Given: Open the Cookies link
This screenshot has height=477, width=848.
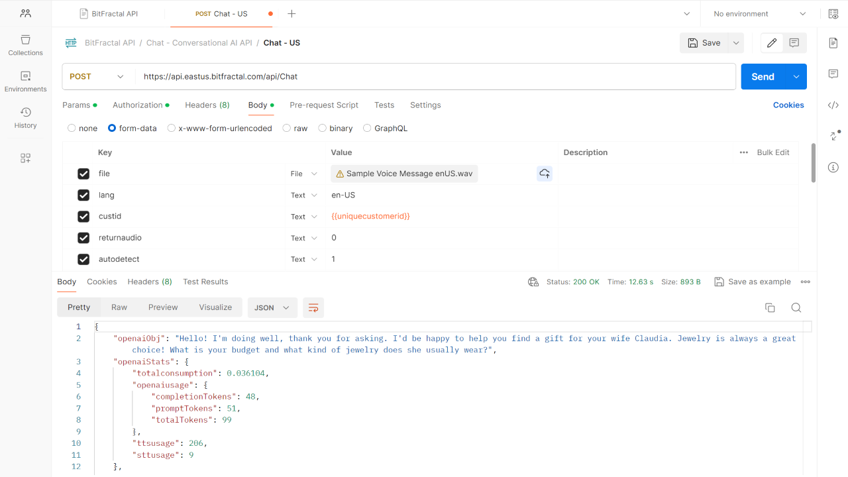Looking at the screenshot, I should [788, 105].
